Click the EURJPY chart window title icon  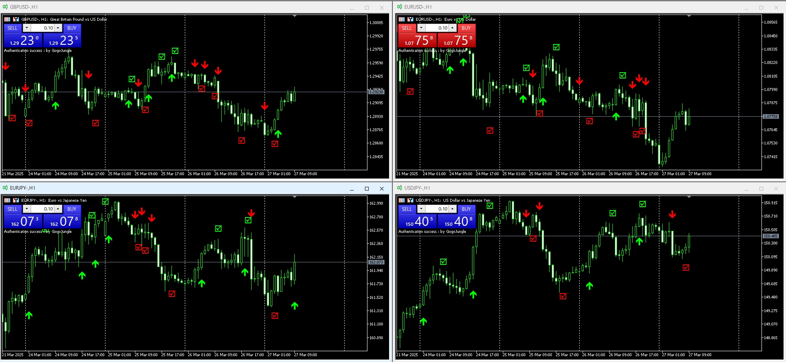[x=5, y=188]
